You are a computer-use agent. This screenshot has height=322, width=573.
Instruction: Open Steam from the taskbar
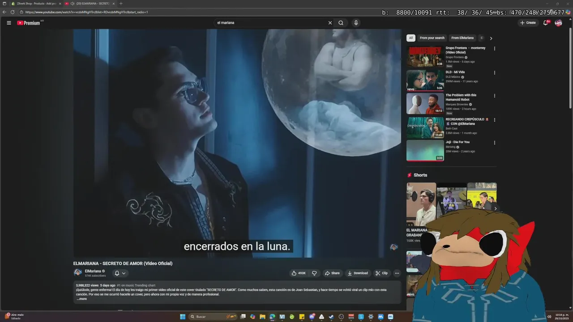[331, 317]
